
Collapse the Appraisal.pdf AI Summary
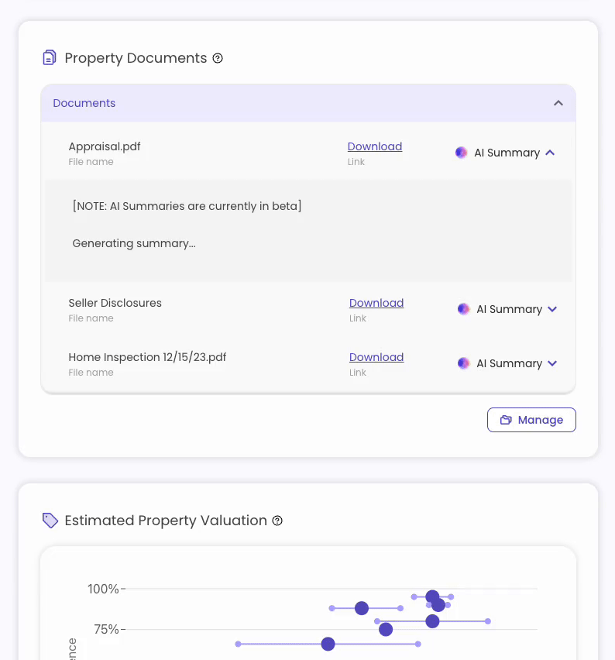pyautogui.click(x=550, y=153)
